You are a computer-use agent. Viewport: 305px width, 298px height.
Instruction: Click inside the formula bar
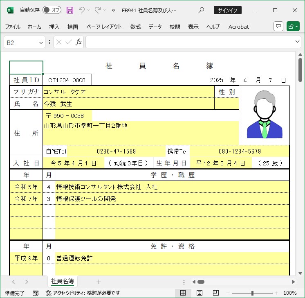click(190, 42)
